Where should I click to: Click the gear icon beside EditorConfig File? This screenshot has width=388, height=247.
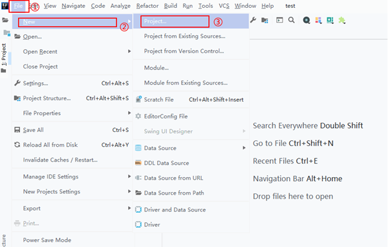[138, 116]
